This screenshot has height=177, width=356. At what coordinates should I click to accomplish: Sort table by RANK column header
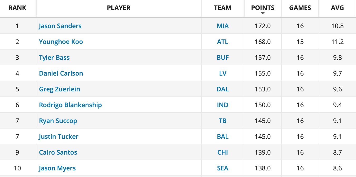click(x=17, y=8)
